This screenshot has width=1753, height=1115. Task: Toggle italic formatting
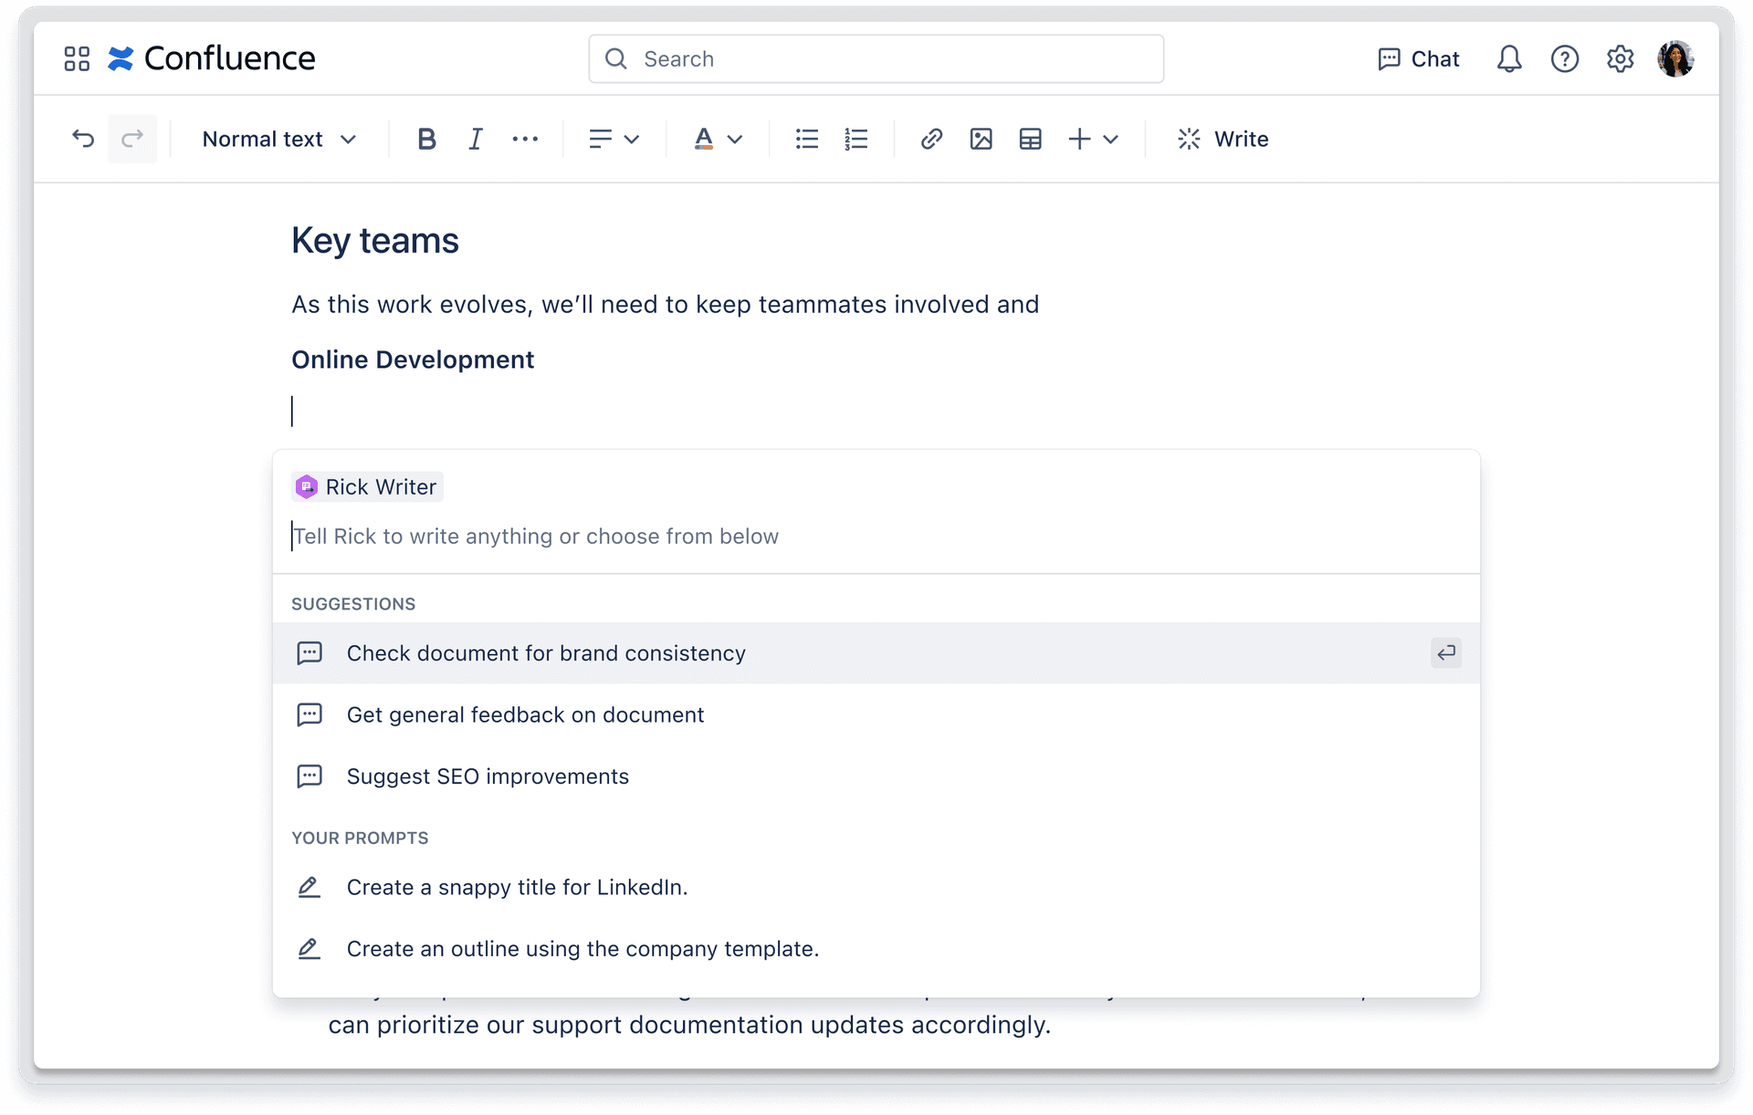pyautogui.click(x=475, y=139)
